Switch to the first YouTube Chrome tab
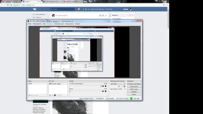The height and width of the screenshot is (114, 203). point(11,2)
